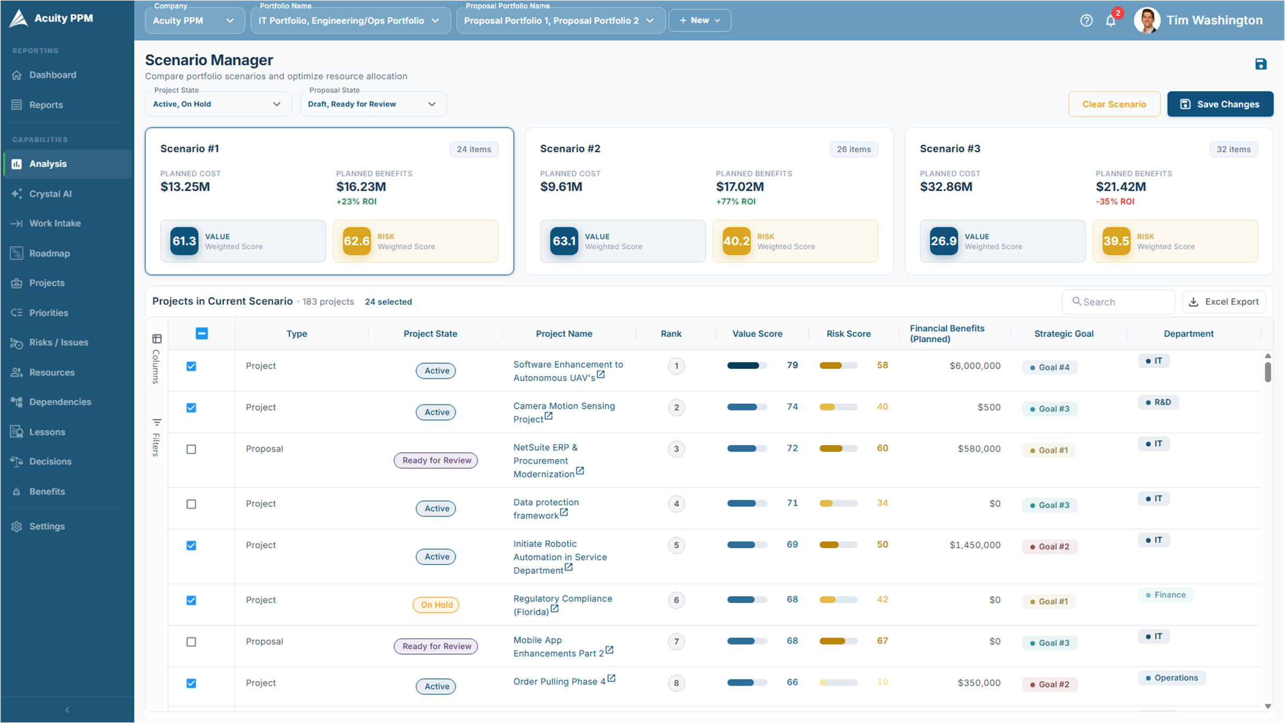Check the Data protection framework row checkbox

click(191, 504)
